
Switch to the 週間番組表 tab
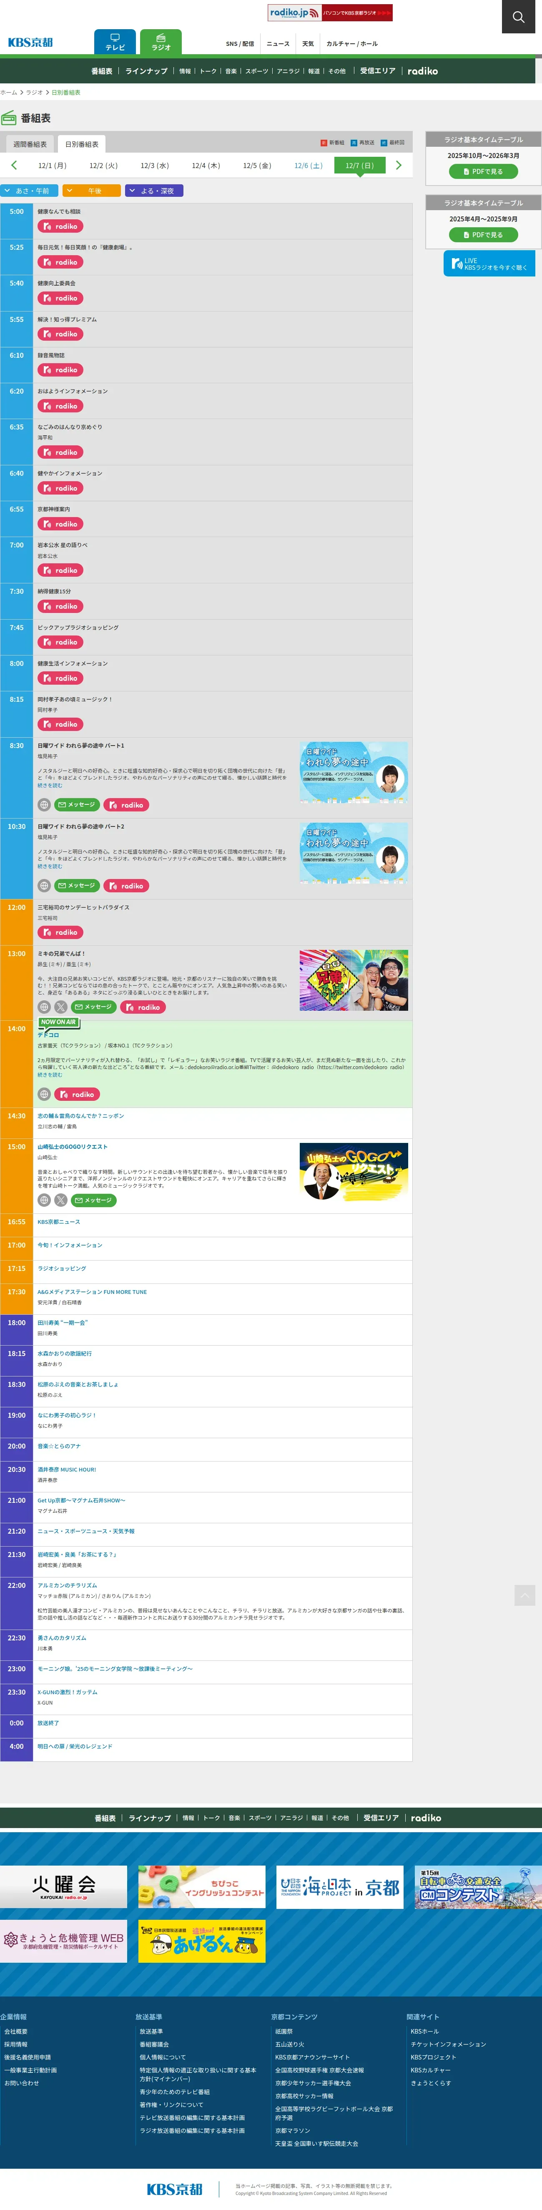[30, 144]
